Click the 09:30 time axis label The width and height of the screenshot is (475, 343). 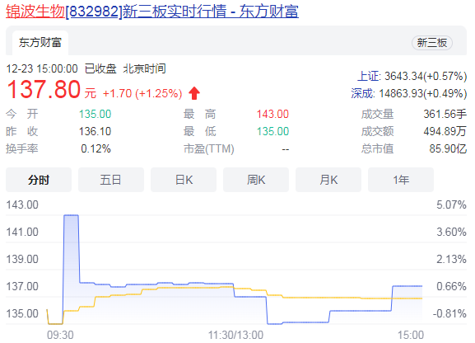tap(60, 335)
